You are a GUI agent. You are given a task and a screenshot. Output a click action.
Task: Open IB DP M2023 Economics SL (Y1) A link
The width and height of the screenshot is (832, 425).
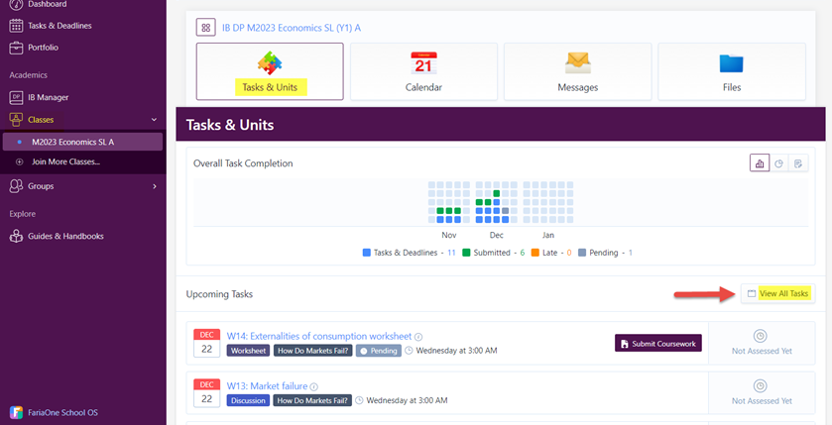coord(292,28)
